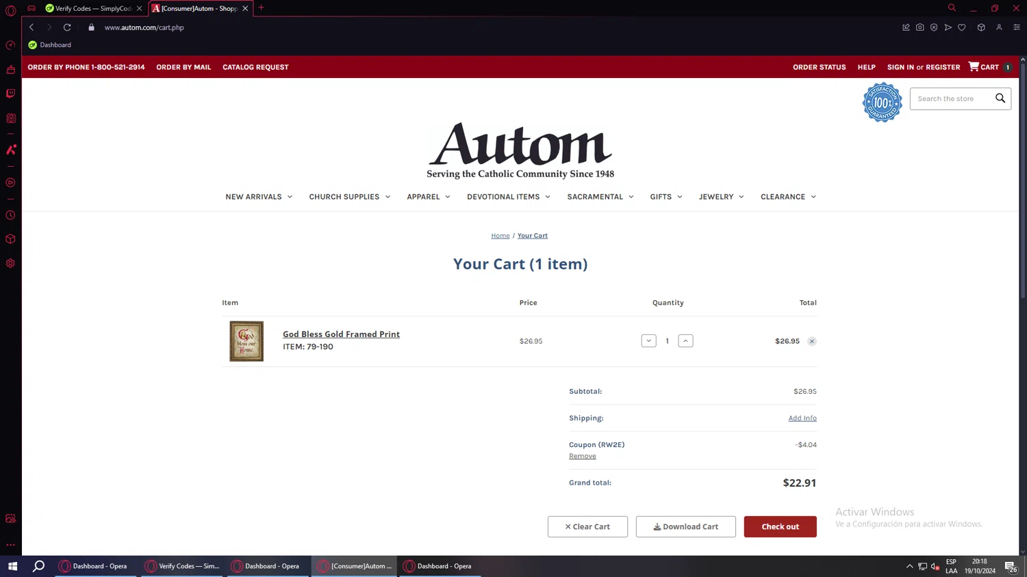Expand the Church Supplies menu
Screen dimensions: 1027x577
[350, 197]
